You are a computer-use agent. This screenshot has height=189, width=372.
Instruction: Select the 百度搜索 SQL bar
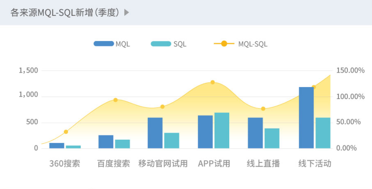point(123,144)
